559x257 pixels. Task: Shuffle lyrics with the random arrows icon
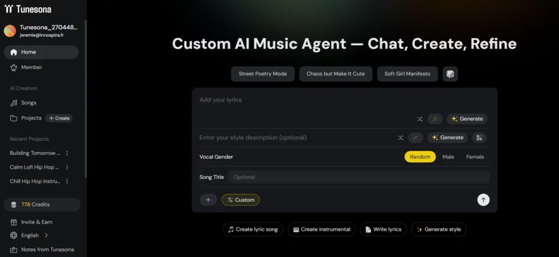tap(420, 119)
